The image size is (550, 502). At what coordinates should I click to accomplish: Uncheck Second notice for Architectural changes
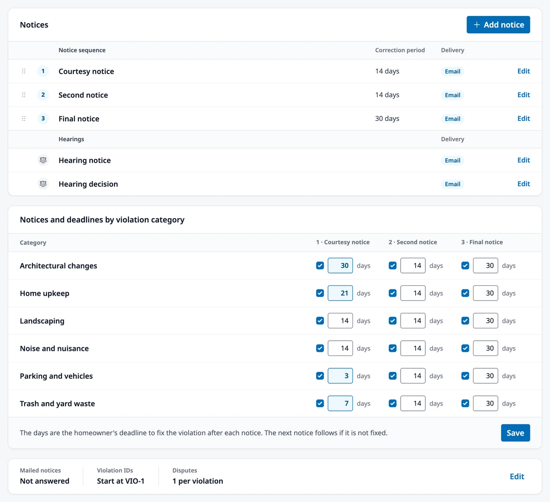coord(393,266)
